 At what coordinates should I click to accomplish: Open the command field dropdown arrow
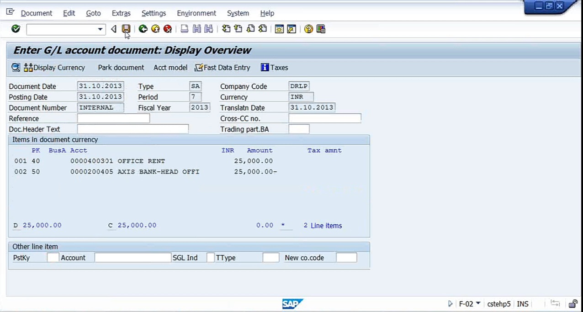pos(100,30)
